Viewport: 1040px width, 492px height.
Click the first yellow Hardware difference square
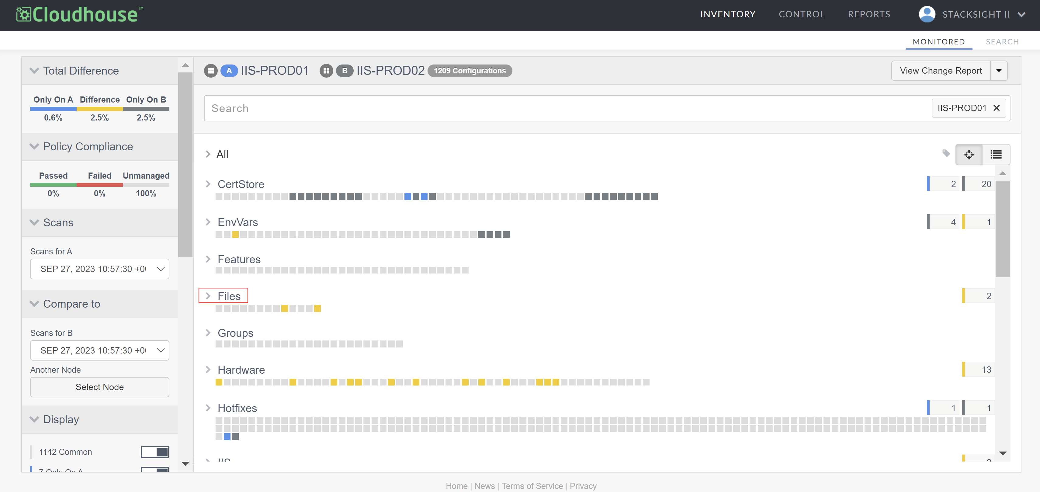coord(219,382)
